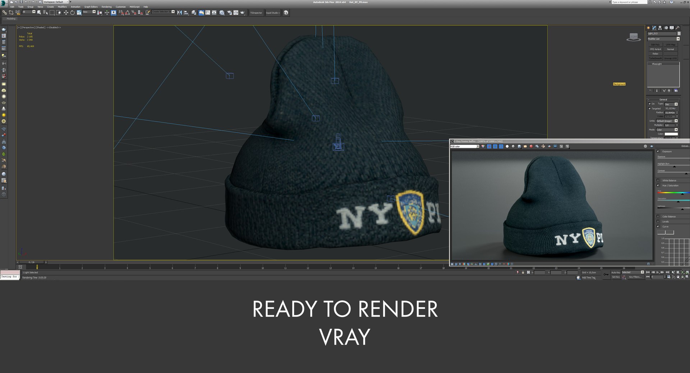Click the Saturation slider in frame buffer
The image size is (690, 373).
(x=673, y=200)
